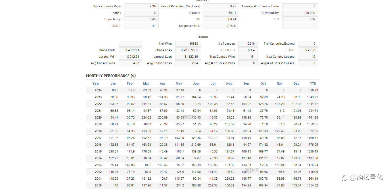The height and width of the screenshot is (189, 387).
Task: Select the 10 max consecutive losses value
Action: (x=308, y=57)
